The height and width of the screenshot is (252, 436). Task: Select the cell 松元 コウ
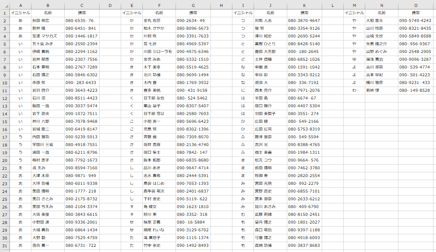click(270, 160)
